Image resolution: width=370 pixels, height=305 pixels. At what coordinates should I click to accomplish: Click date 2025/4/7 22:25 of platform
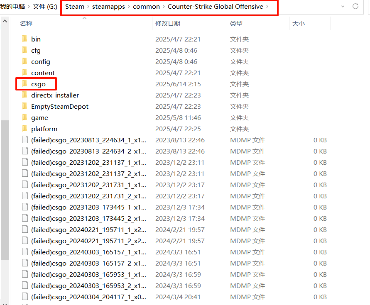point(178,129)
